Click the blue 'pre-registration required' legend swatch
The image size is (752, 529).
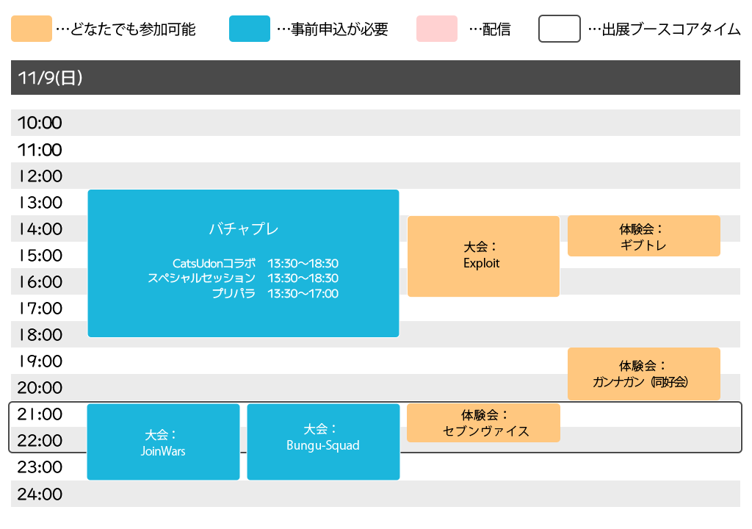[249, 29]
